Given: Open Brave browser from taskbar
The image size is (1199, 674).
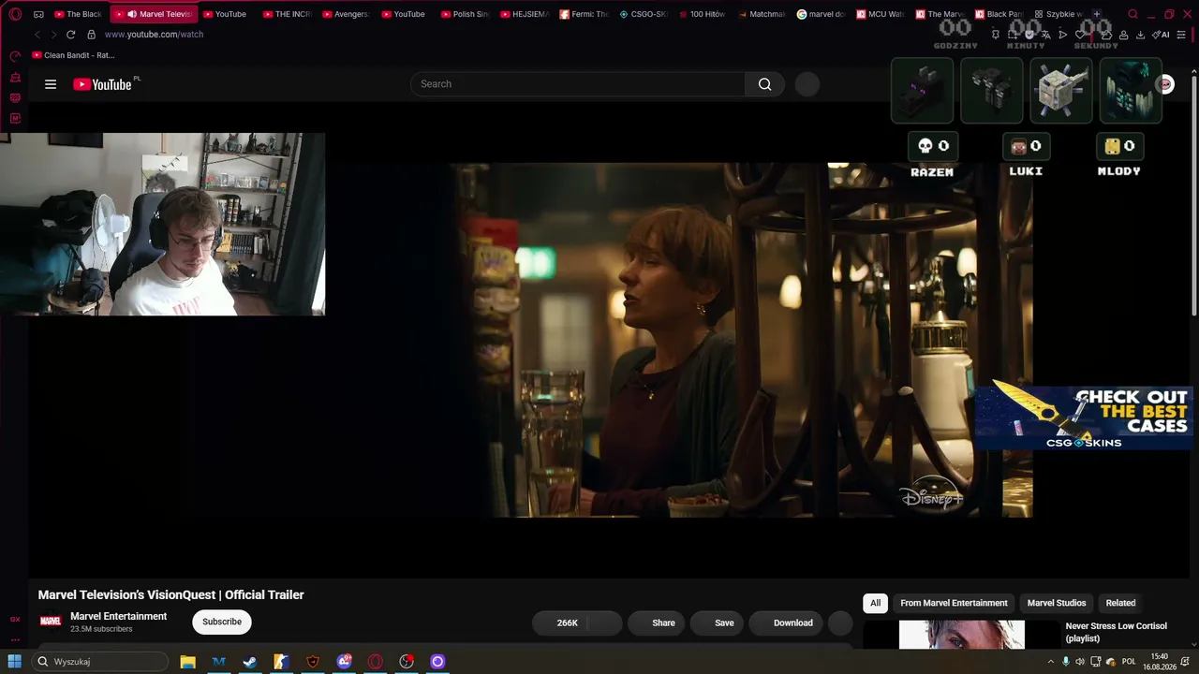Looking at the screenshot, I should pyautogui.click(x=313, y=662).
